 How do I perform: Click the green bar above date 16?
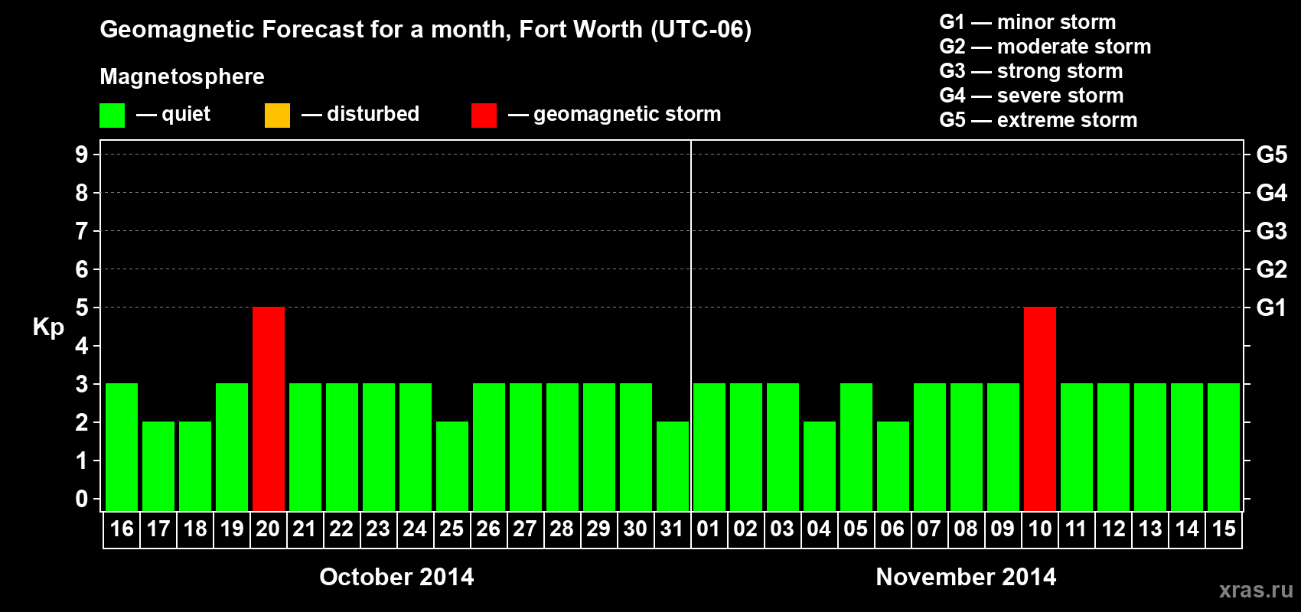(122, 447)
